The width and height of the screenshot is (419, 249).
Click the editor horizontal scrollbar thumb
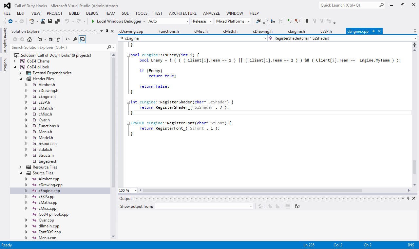(x=252, y=190)
